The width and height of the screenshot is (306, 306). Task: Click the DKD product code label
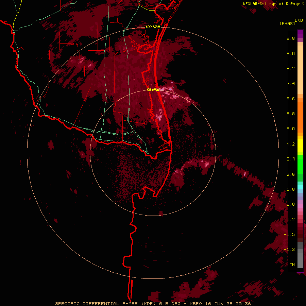pos(299,20)
